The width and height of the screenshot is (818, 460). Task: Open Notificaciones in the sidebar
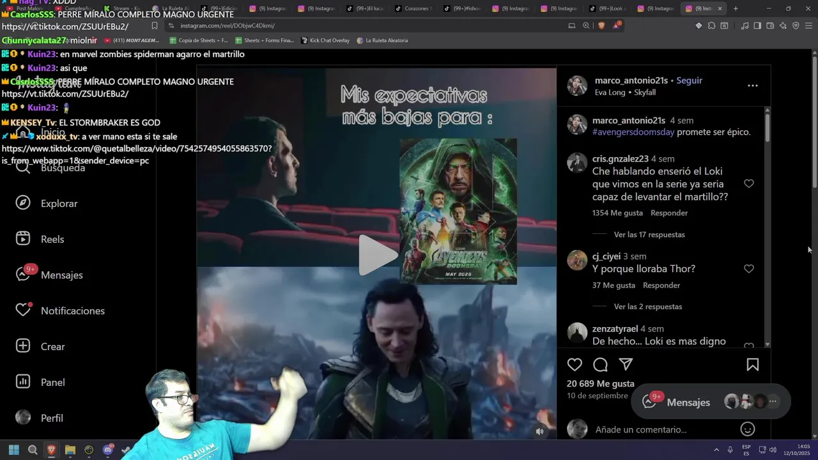(59, 310)
